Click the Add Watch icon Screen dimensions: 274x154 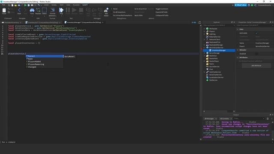(106, 12)
